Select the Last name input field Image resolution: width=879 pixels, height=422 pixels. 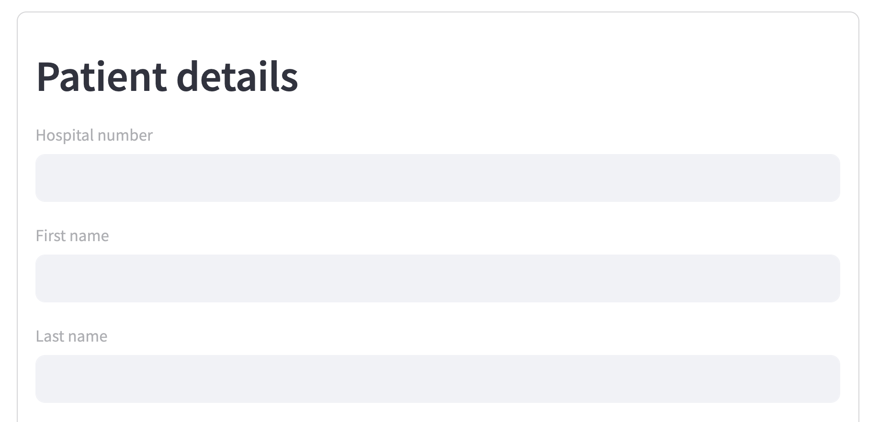438,379
